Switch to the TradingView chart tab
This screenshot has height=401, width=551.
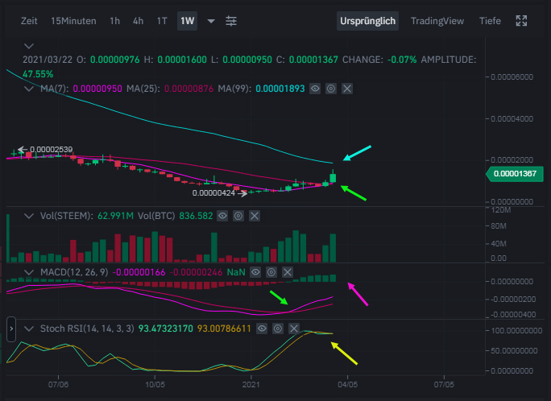437,20
